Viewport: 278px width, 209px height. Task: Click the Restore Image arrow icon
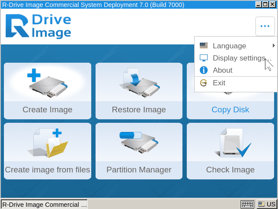(x=139, y=83)
